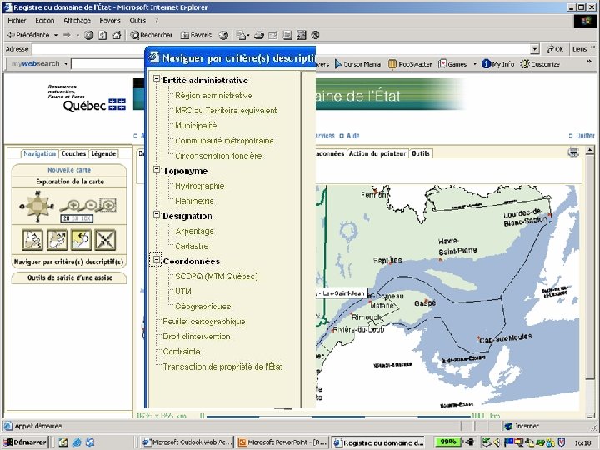The image size is (600, 450).
Task: Open the Action du pointeur tab
Action: click(x=377, y=153)
